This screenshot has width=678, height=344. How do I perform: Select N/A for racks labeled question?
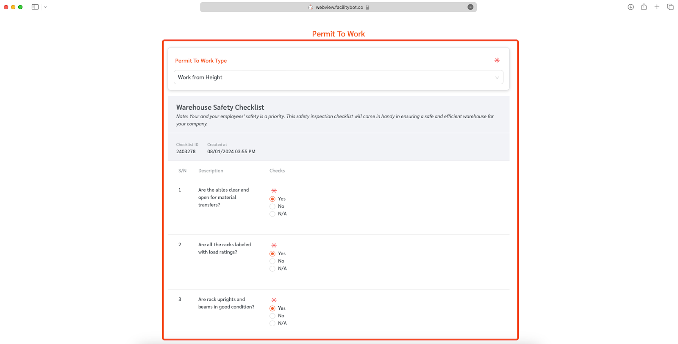pyautogui.click(x=272, y=269)
